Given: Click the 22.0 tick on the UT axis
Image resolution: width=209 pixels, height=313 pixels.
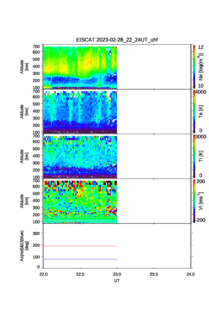Looking at the screenshot, I should point(44,274).
